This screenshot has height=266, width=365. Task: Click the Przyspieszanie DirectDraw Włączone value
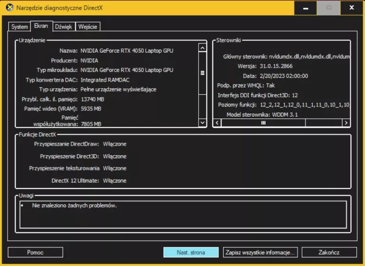(x=115, y=144)
